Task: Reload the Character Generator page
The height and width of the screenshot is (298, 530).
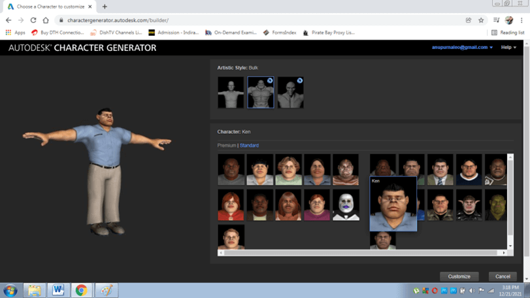Action: (33, 20)
